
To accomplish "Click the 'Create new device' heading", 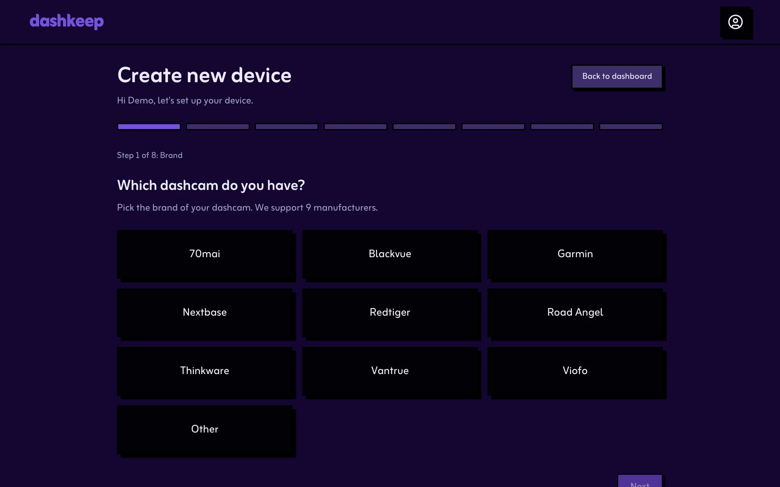I will click(x=204, y=75).
